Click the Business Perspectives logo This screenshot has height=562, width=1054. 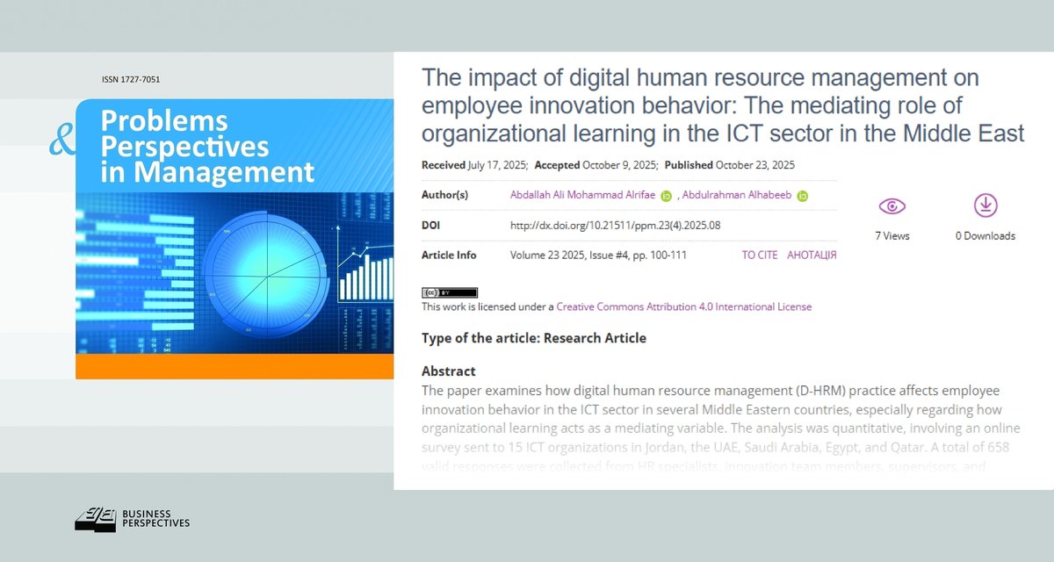coord(132,520)
